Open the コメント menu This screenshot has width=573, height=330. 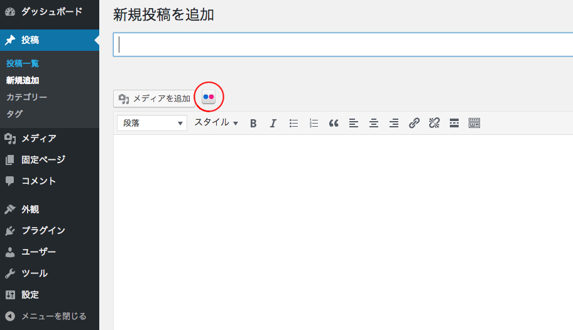click(50, 181)
